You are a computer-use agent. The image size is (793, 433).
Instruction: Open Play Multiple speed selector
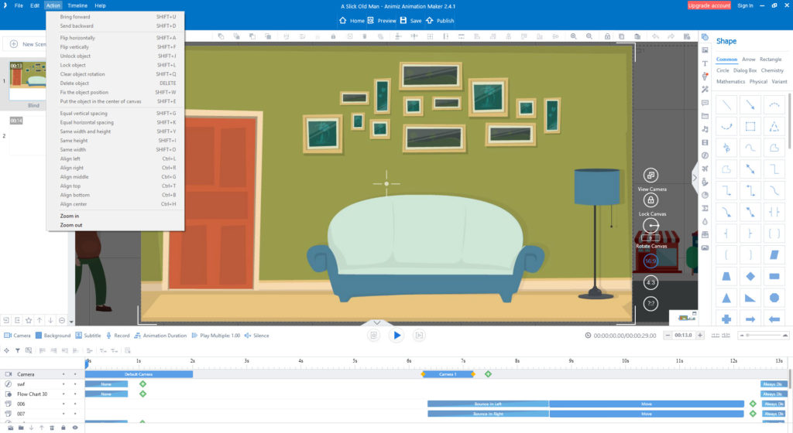tap(216, 336)
